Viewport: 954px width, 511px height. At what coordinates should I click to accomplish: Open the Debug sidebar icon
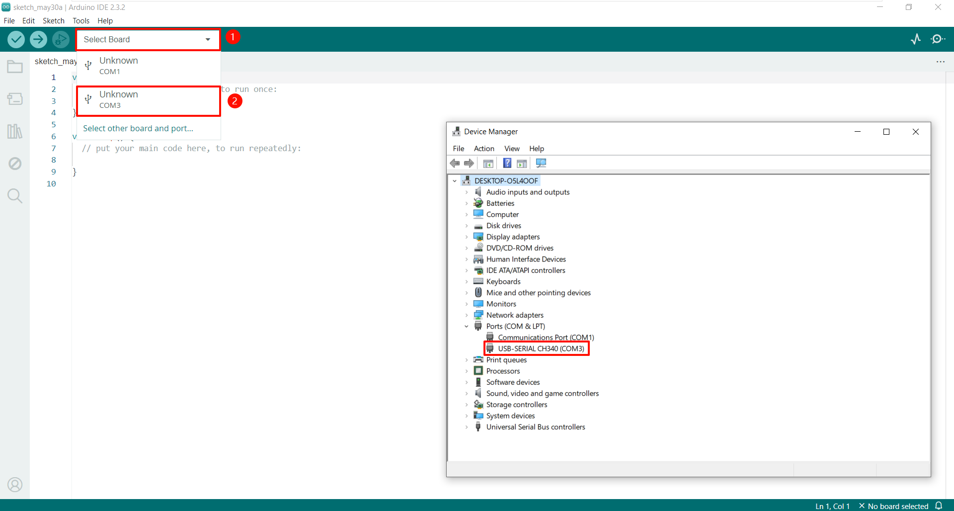(x=15, y=164)
